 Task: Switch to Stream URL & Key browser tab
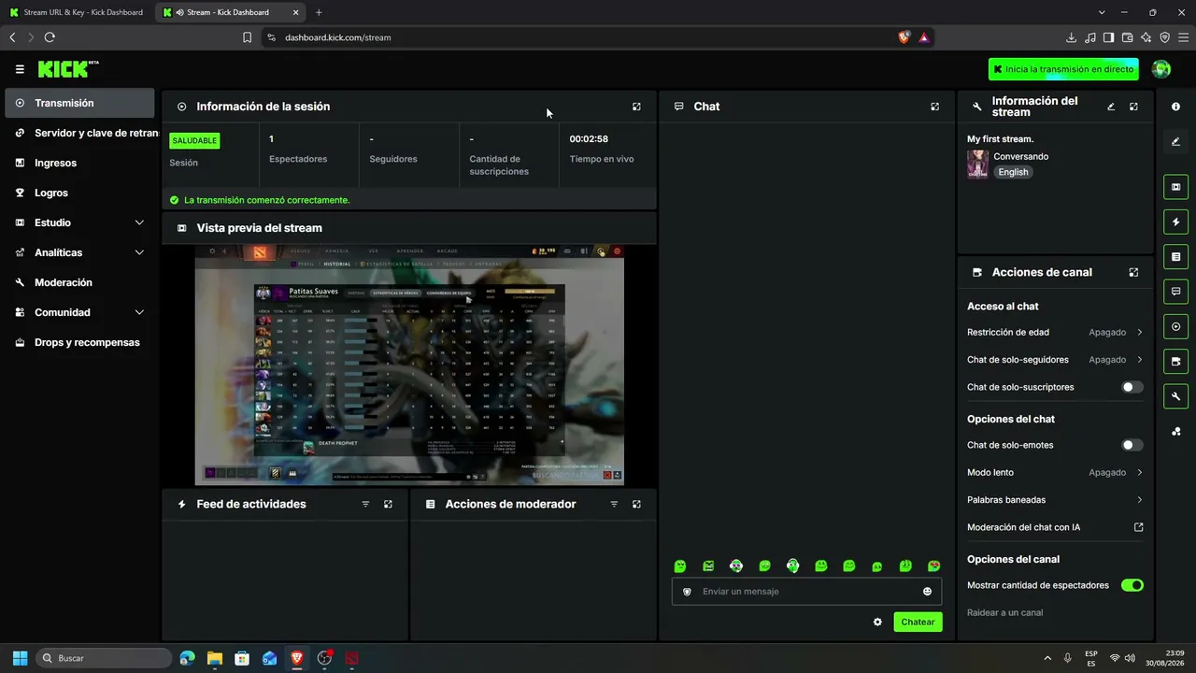77,12
